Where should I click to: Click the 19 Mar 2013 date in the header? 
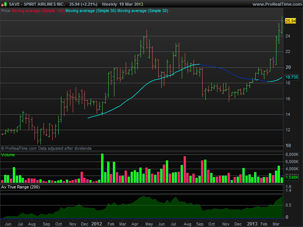pyautogui.click(x=131, y=4)
